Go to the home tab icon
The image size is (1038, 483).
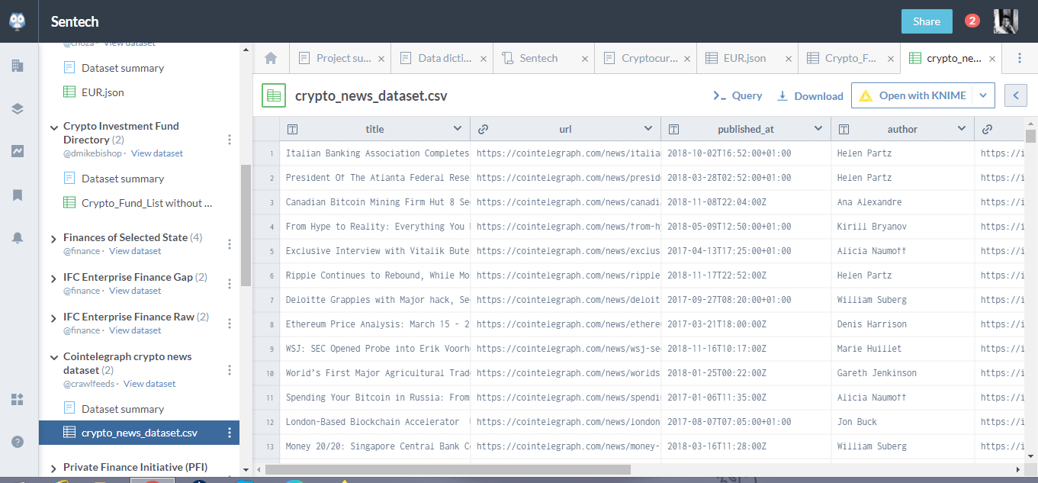tap(270, 58)
